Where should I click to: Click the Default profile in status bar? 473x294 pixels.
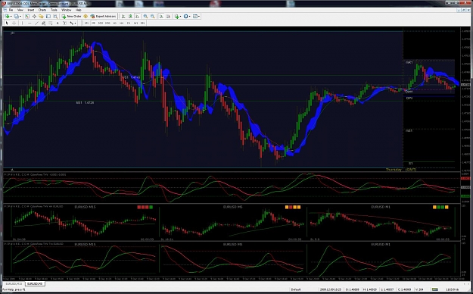(x=296, y=289)
